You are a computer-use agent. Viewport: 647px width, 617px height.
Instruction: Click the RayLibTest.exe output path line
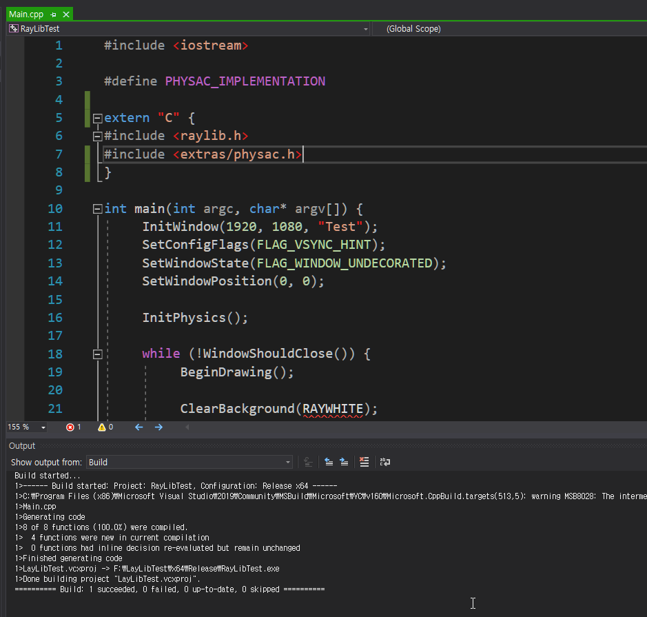[x=147, y=569]
